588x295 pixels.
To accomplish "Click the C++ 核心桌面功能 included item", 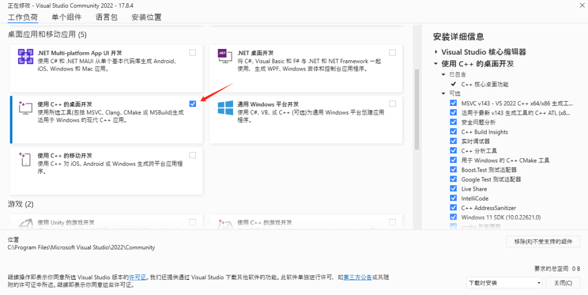I will [485, 84].
